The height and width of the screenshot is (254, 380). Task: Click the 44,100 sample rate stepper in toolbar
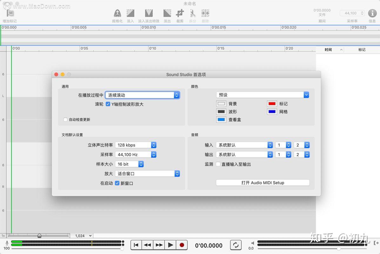[x=362, y=13]
